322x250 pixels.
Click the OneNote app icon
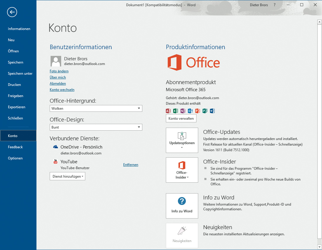[x=183, y=111]
